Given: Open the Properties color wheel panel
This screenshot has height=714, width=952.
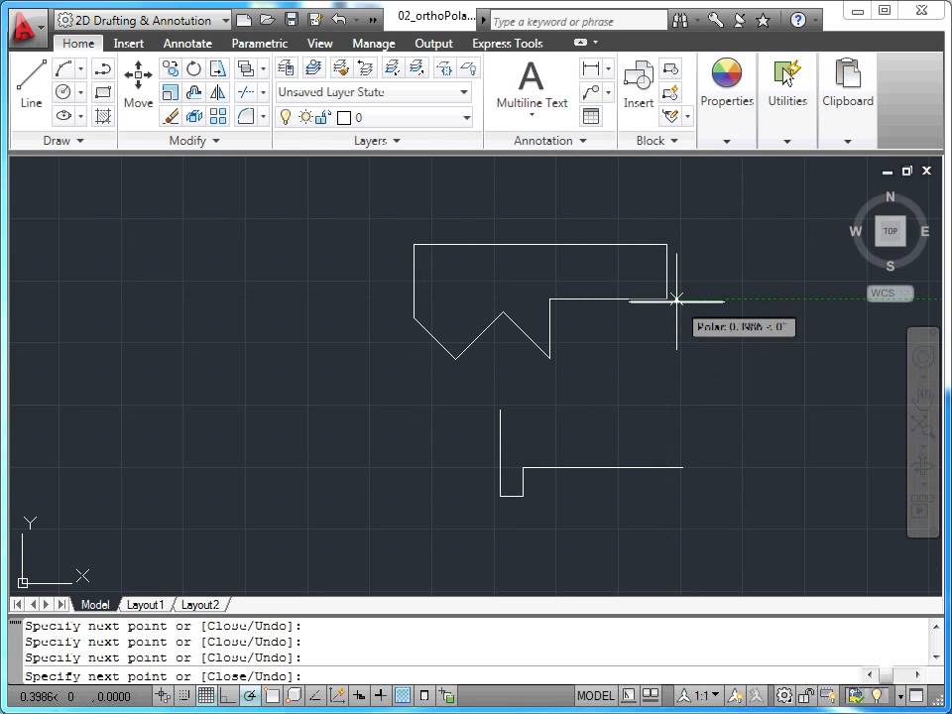Looking at the screenshot, I should pos(727,82).
